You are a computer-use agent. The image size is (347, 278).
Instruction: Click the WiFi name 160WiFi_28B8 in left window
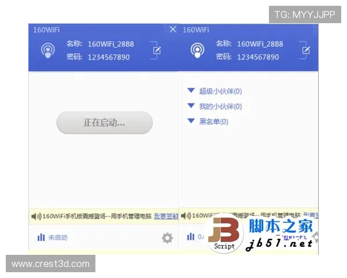tap(111, 44)
